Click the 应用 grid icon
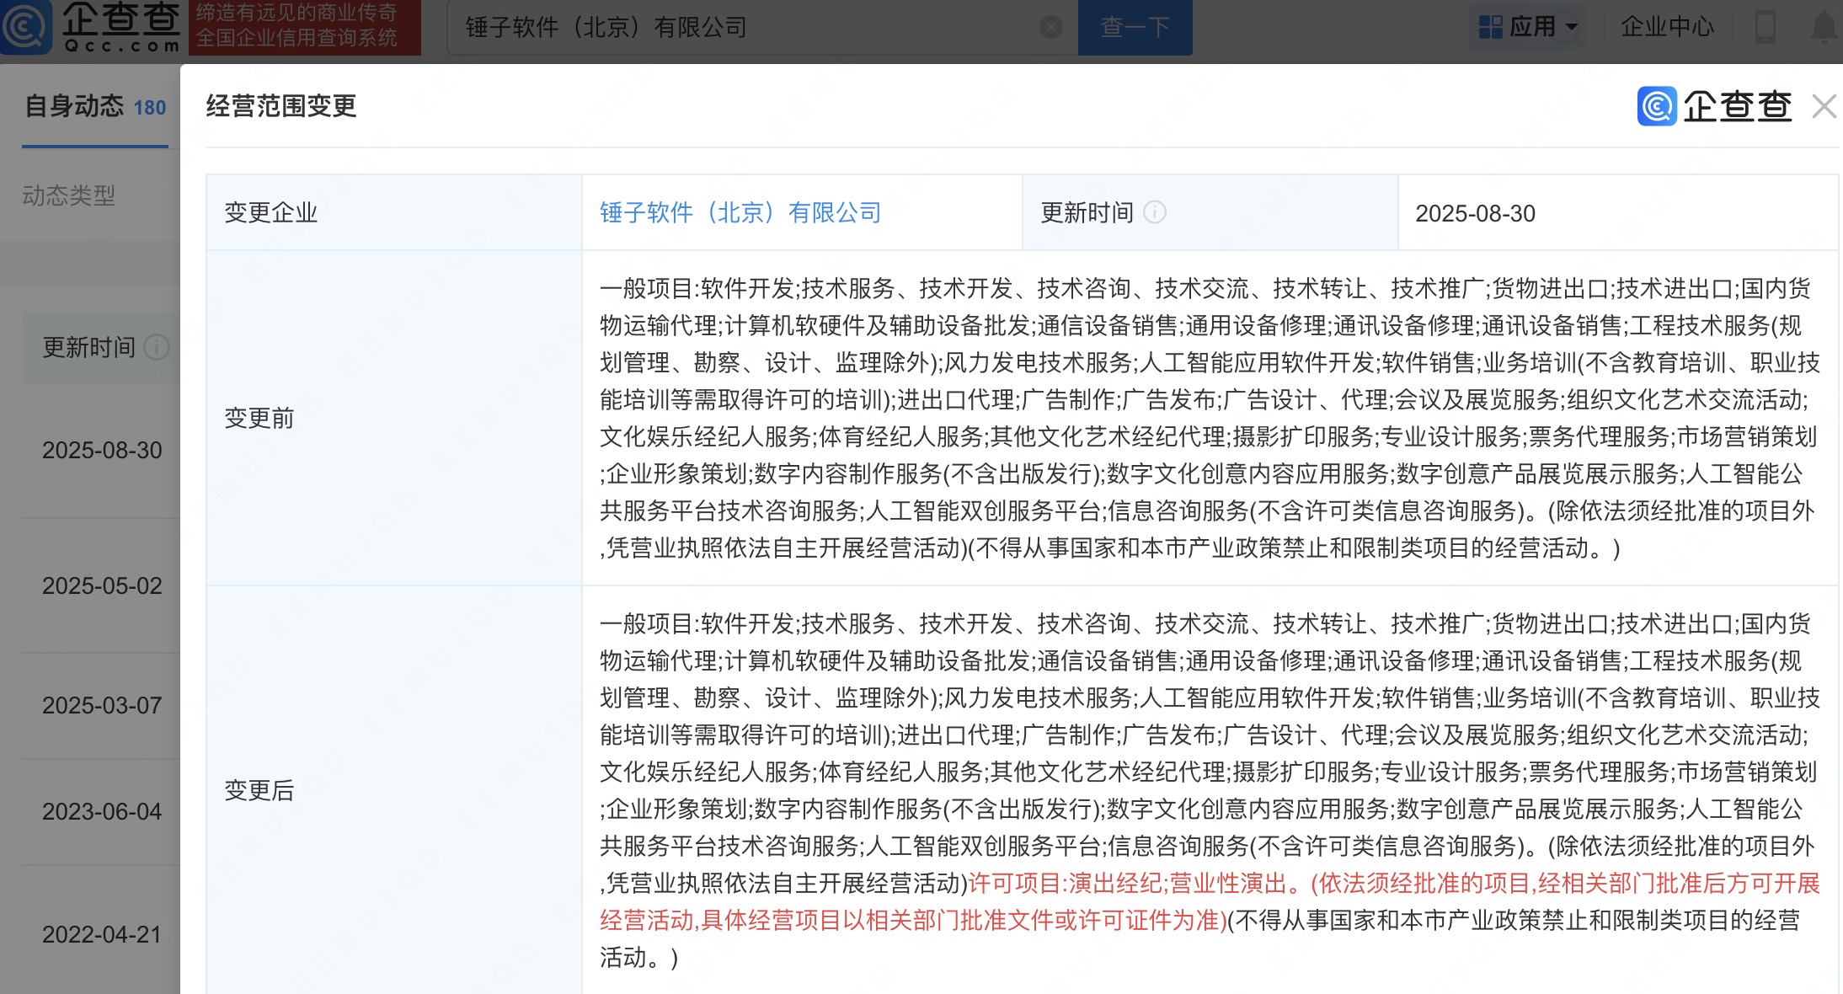Viewport: 1843px width, 994px height. (x=1490, y=27)
